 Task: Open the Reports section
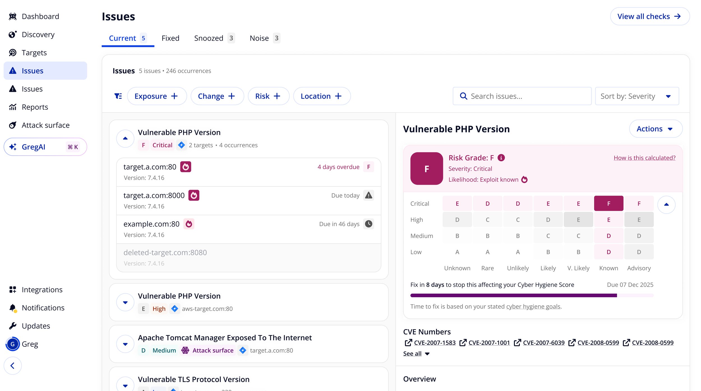[35, 107]
